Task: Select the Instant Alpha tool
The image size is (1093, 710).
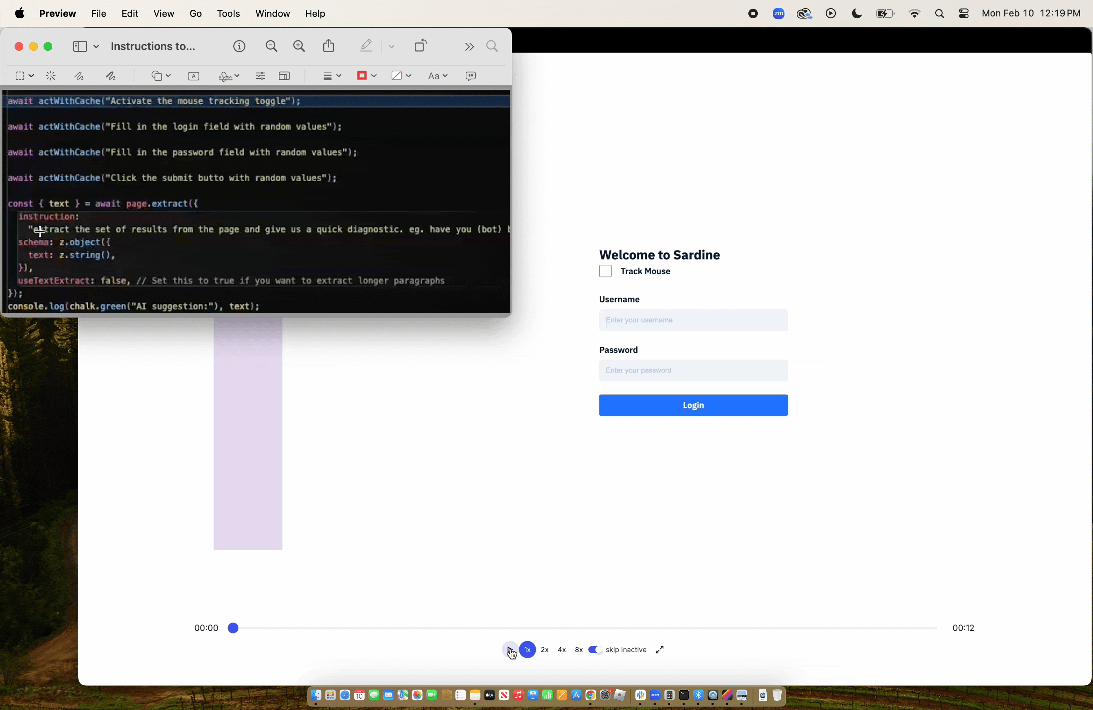Action: click(51, 76)
